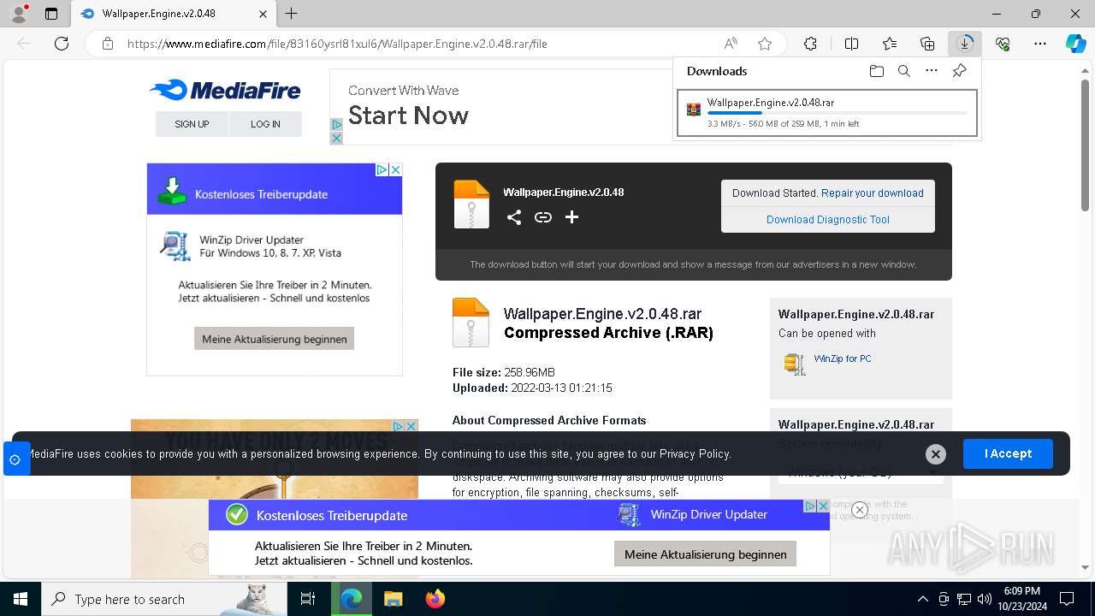The height and width of the screenshot is (616, 1095).
Task: Add file to my MediaFire account
Action: (x=572, y=217)
